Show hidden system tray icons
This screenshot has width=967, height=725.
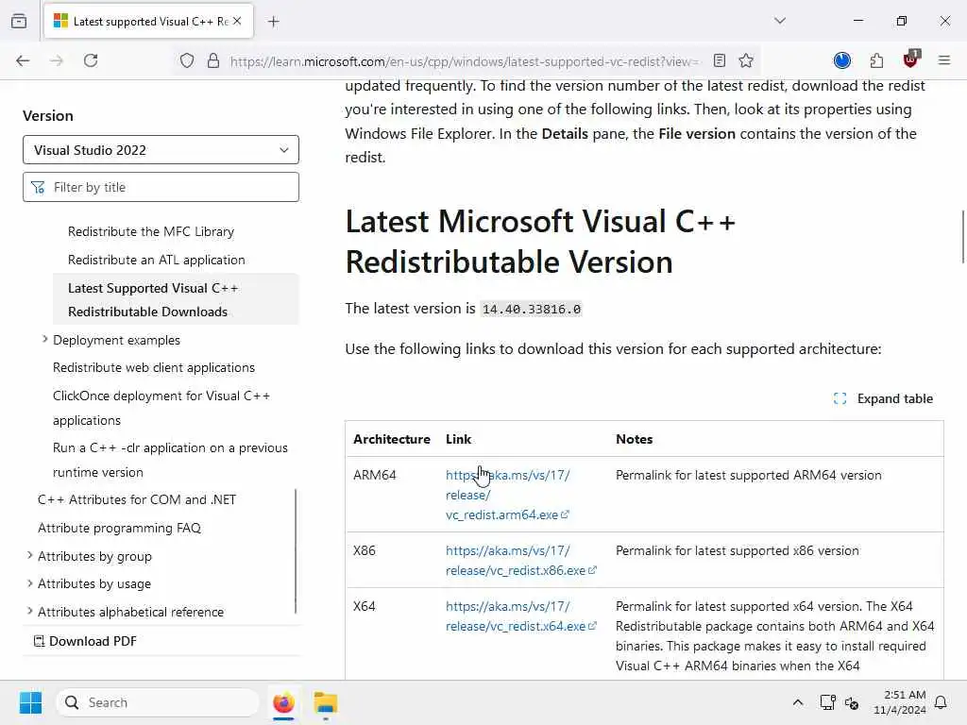[797, 702]
